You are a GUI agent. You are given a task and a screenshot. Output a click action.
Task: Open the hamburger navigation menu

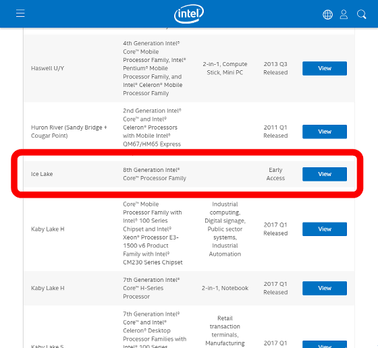[20, 13]
